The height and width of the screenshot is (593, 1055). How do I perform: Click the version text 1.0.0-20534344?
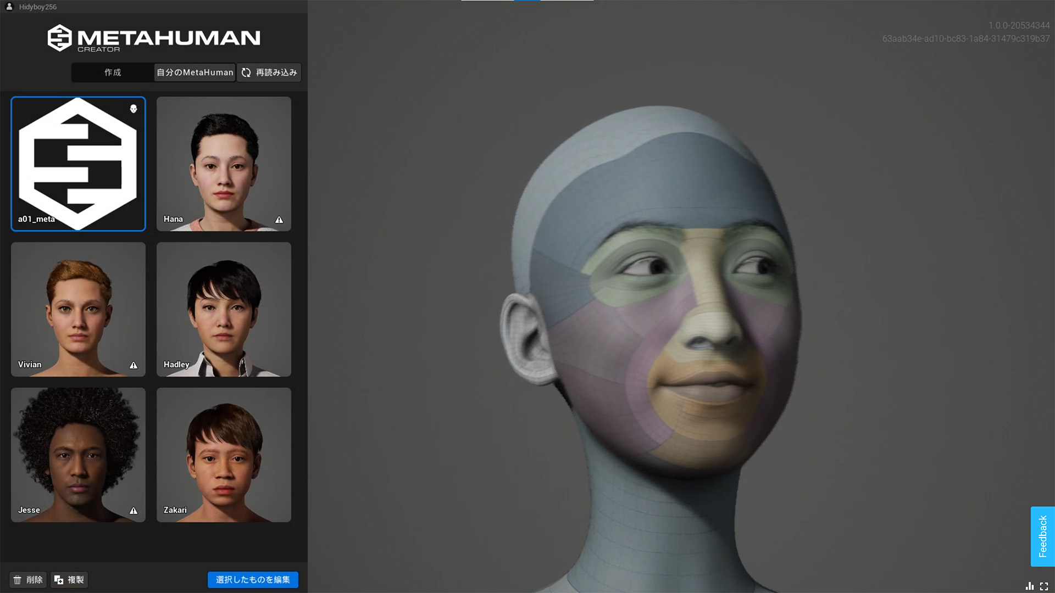pos(1019,25)
